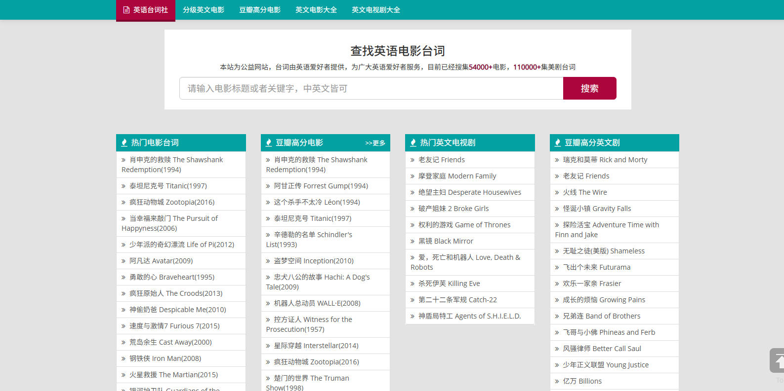Open 摩登家庭 Modern Family
This screenshot has width=784, height=391.
(457, 176)
